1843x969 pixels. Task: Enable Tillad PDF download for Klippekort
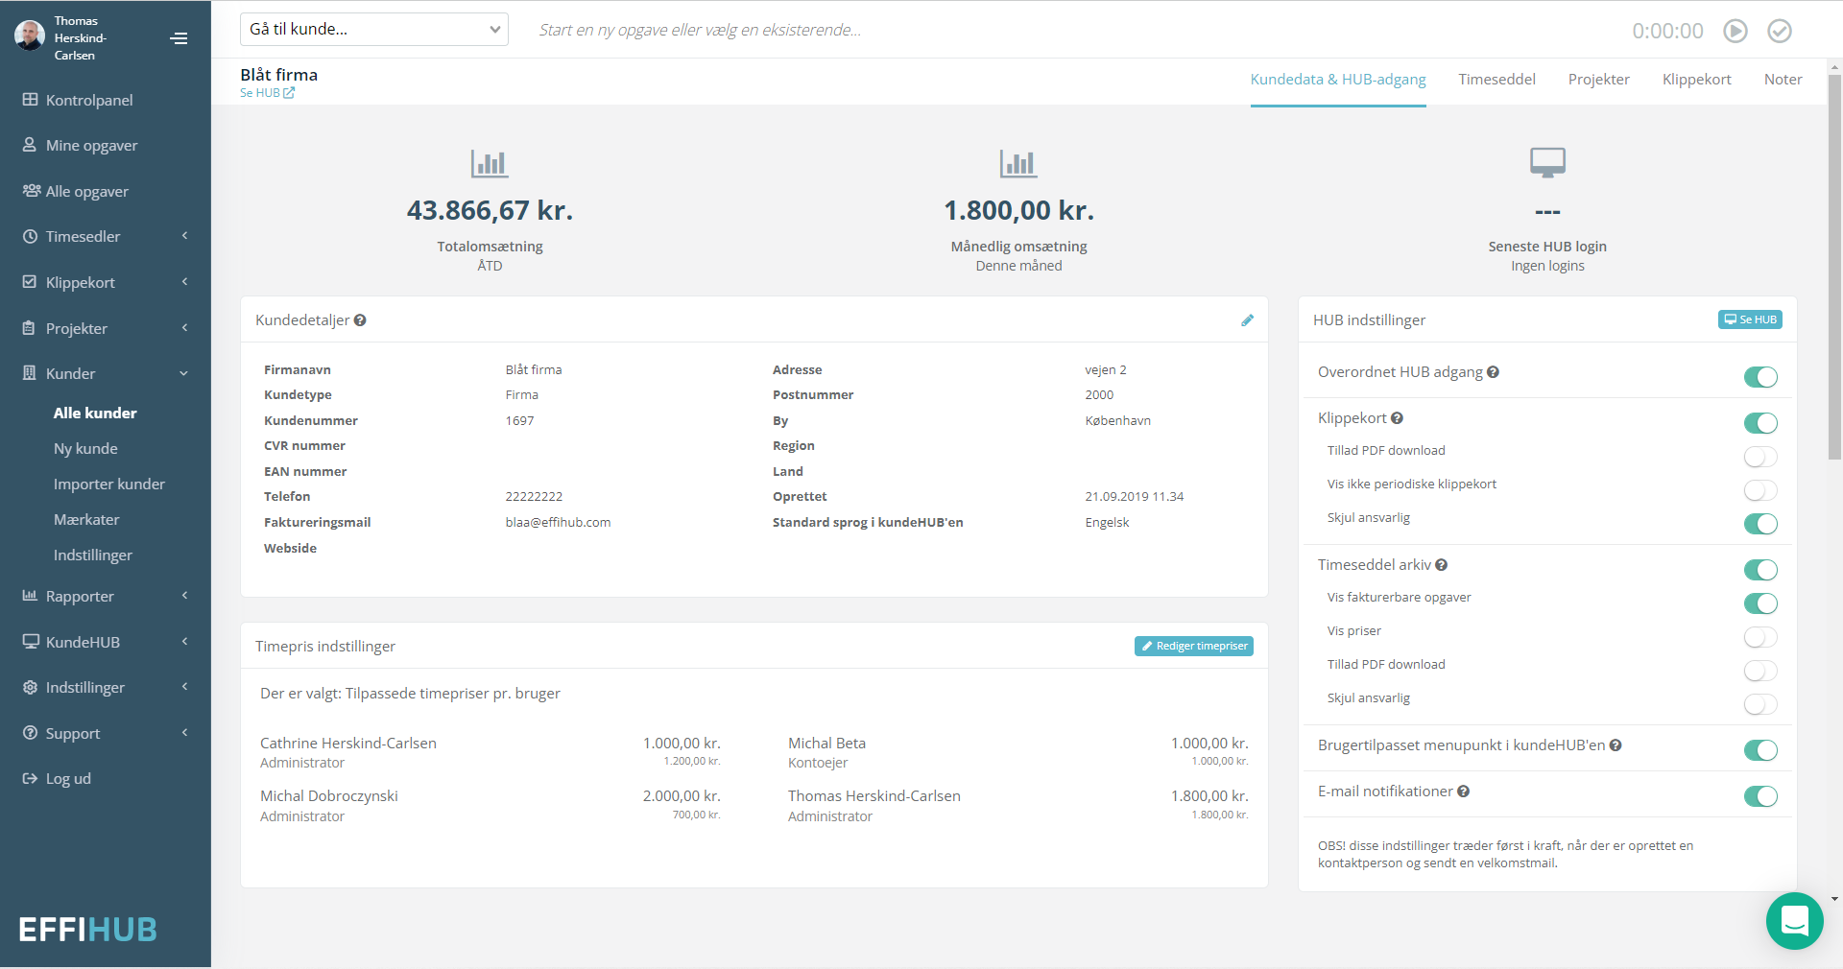[1760, 457]
